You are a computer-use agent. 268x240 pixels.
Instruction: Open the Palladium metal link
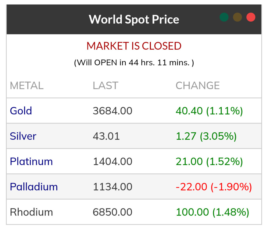coord(34,187)
